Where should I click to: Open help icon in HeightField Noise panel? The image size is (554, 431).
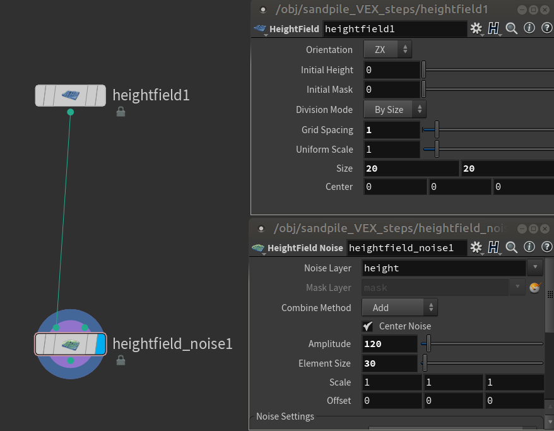click(x=546, y=247)
